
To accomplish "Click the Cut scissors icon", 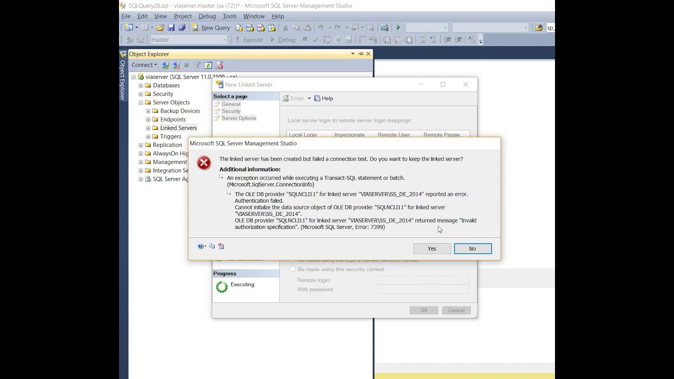I will (285, 27).
